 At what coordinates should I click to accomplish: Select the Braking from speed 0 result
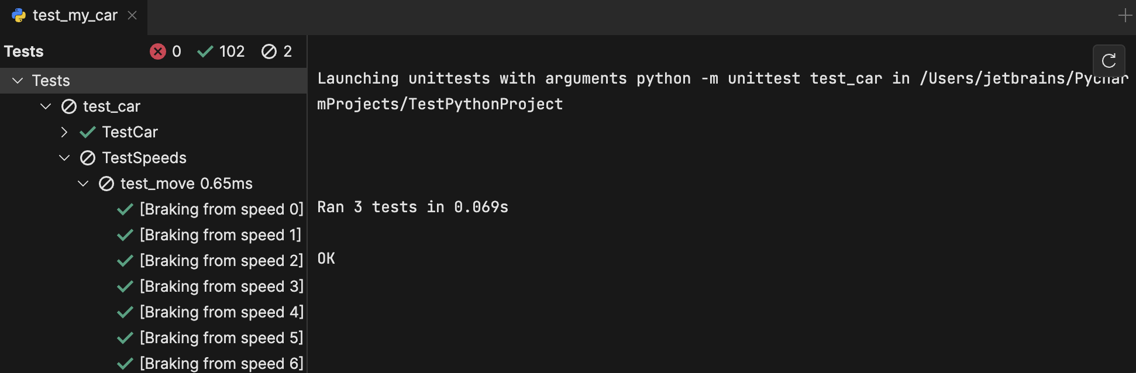point(221,209)
